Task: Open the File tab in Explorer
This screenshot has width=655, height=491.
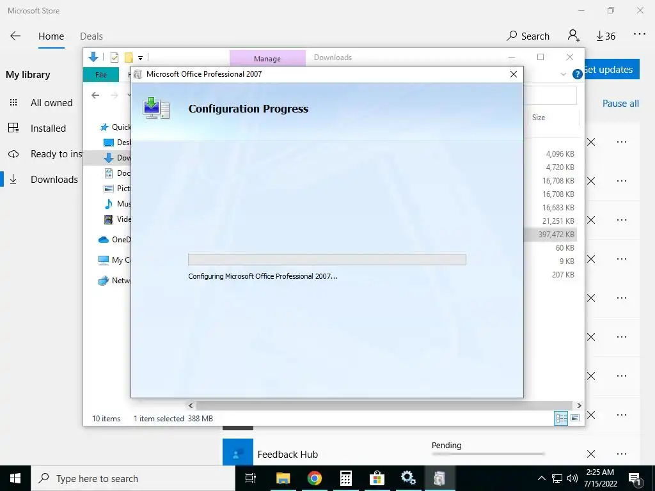Action: pyautogui.click(x=100, y=75)
